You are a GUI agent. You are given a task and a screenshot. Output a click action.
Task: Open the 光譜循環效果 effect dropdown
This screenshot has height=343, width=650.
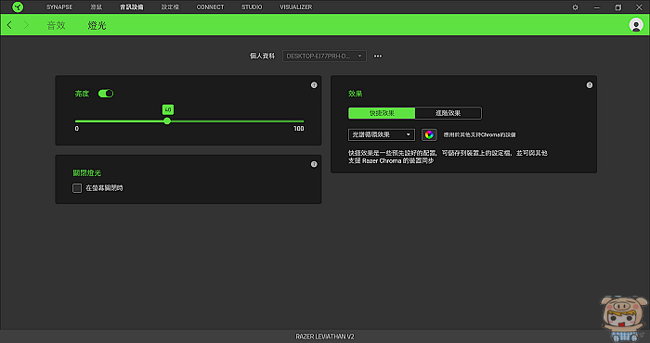(382, 134)
